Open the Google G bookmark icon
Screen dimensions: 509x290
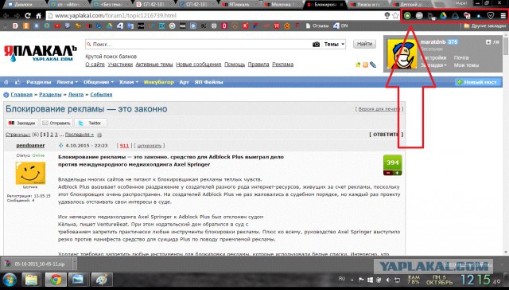[x=172, y=25]
